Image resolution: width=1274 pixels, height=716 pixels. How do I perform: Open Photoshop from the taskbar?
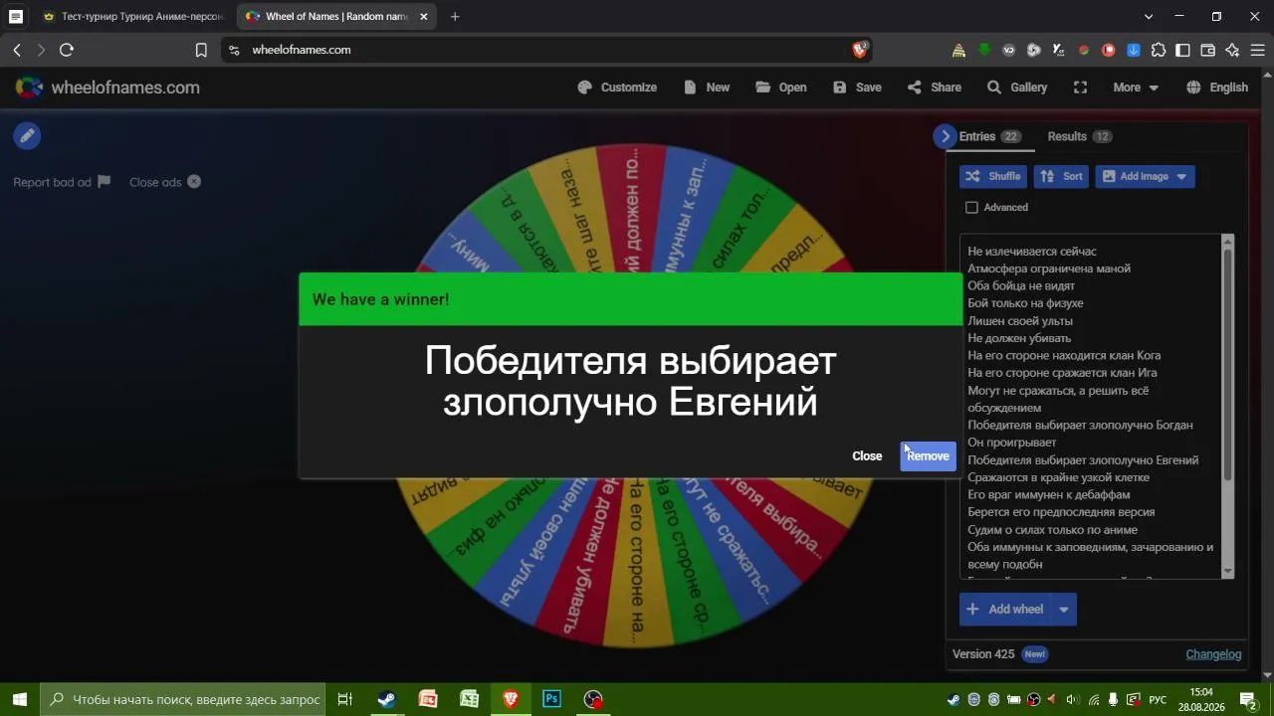click(551, 699)
